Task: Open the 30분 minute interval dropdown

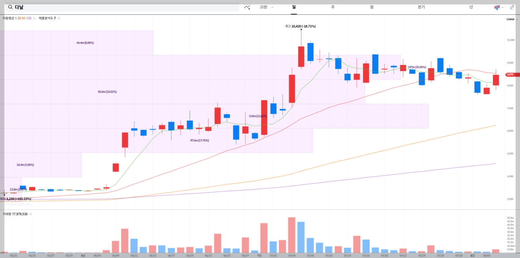Action: [266, 7]
